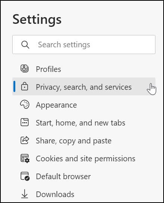This screenshot has width=164, height=203.
Task: Select Privacy, search, and services
Action: (x=84, y=86)
